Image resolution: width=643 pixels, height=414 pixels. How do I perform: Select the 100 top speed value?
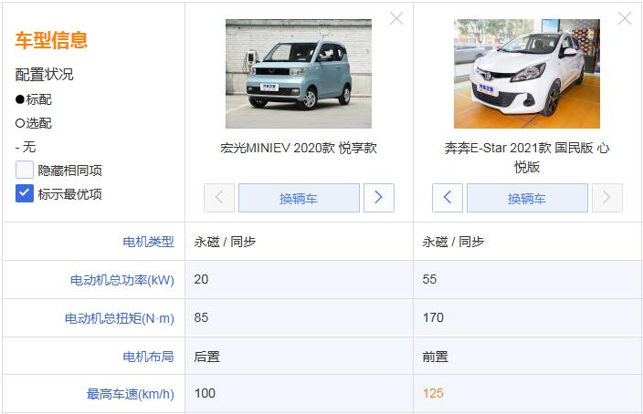pyautogui.click(x=205, y=394)
